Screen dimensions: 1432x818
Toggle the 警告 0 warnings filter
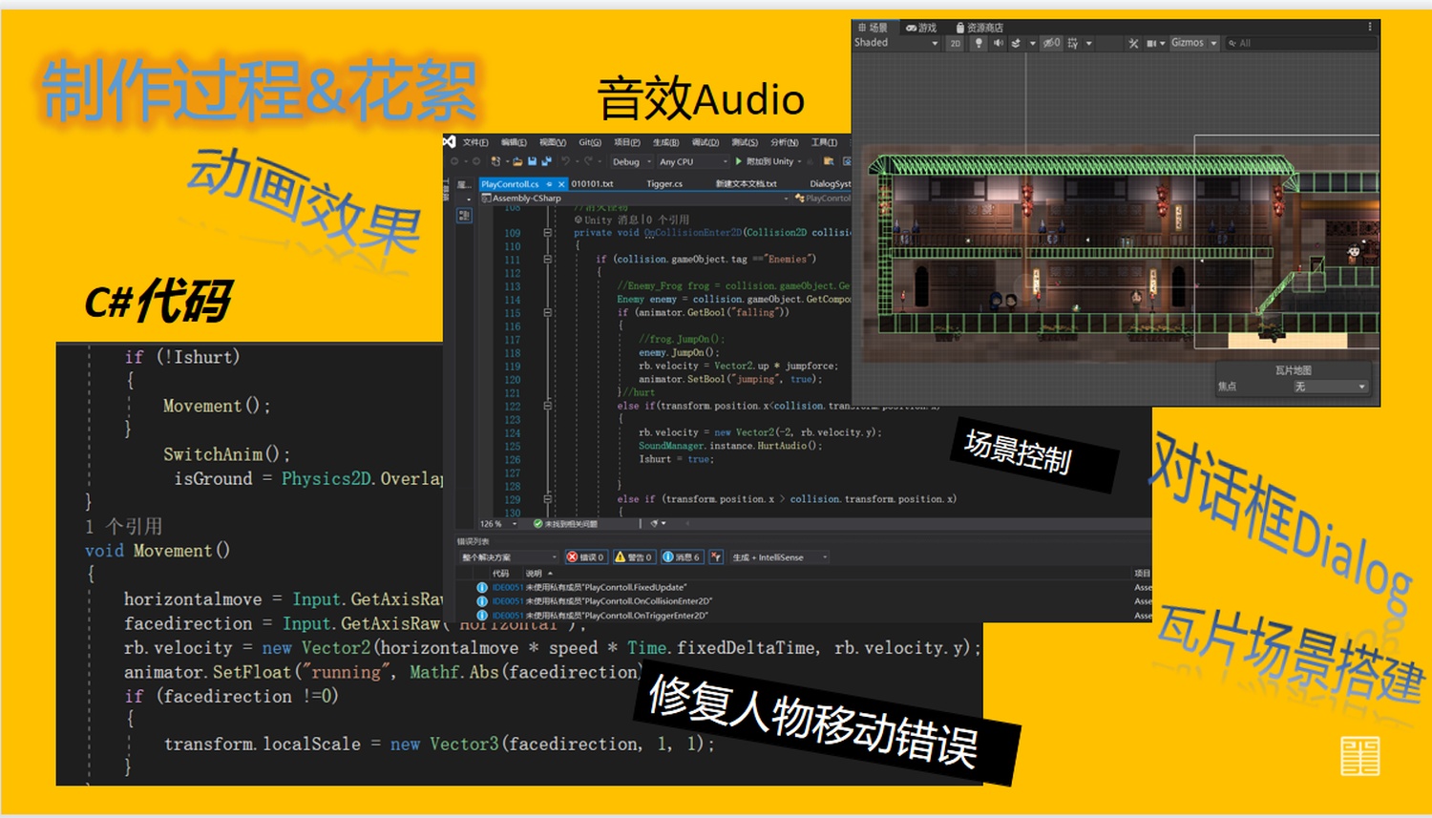pos(633,557)
